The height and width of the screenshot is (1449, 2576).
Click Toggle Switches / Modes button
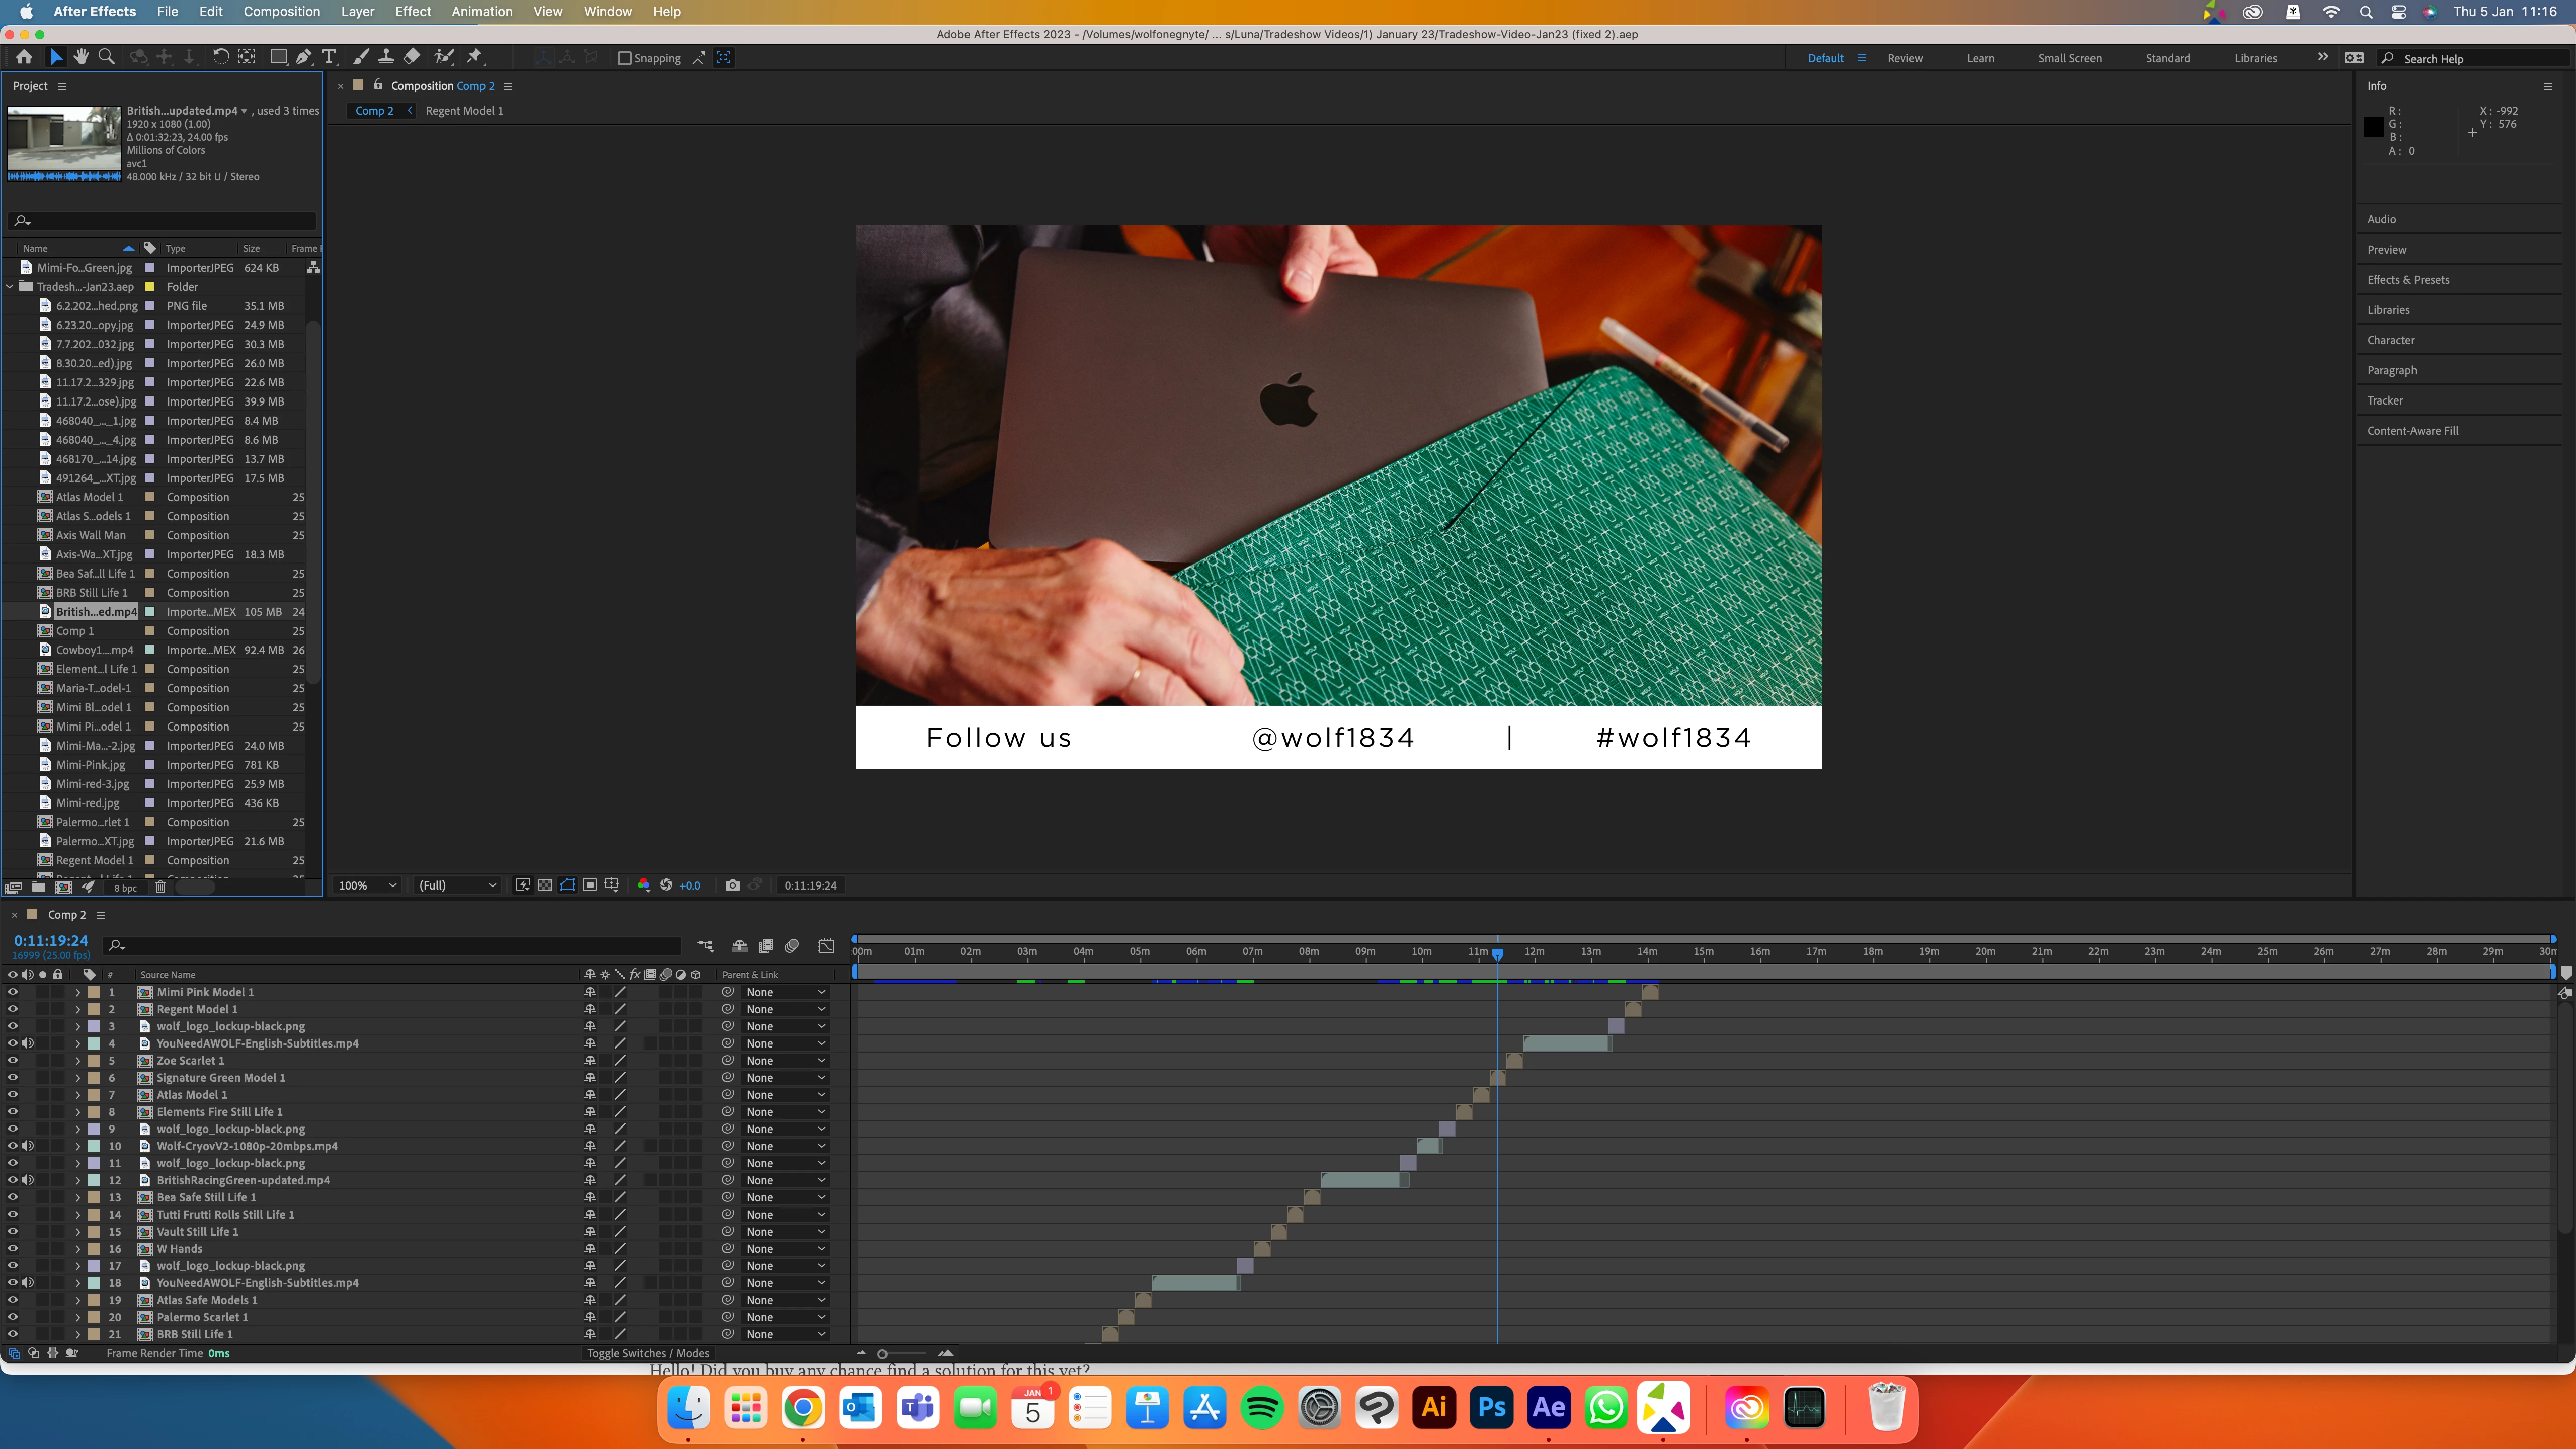pyautogui.click(x=648, y=1353)
